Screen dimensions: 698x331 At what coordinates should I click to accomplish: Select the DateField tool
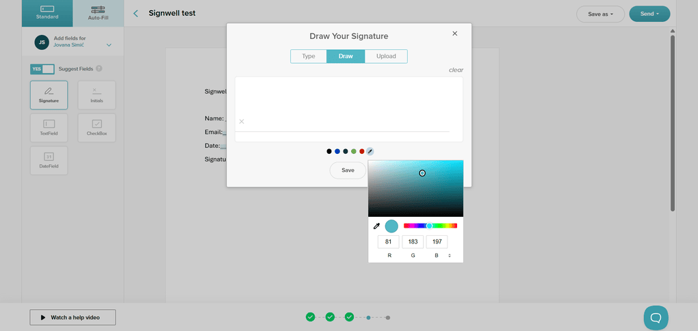tap(49, 160)
